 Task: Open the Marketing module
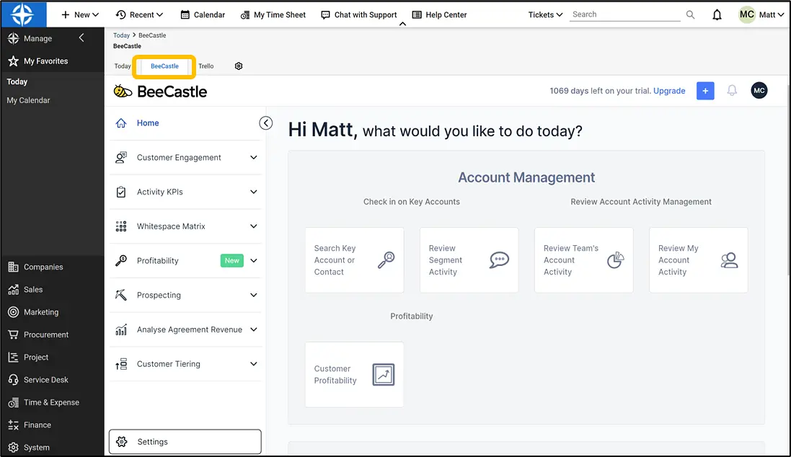pyautogui.click(x=33, y=312)
